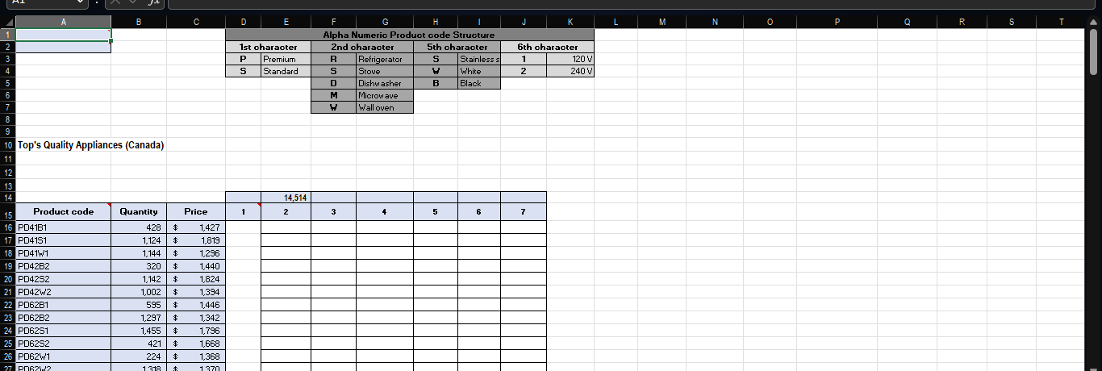The width and height of the screenshot is (1102, 371).
Task: Click the header cell numbered 4 in row 15
Action: point(385,211)
